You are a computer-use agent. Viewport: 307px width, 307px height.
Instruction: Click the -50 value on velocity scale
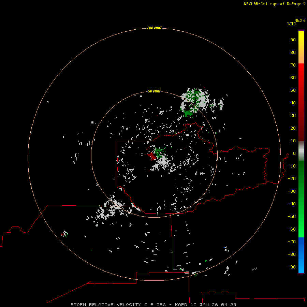[292, 216]
